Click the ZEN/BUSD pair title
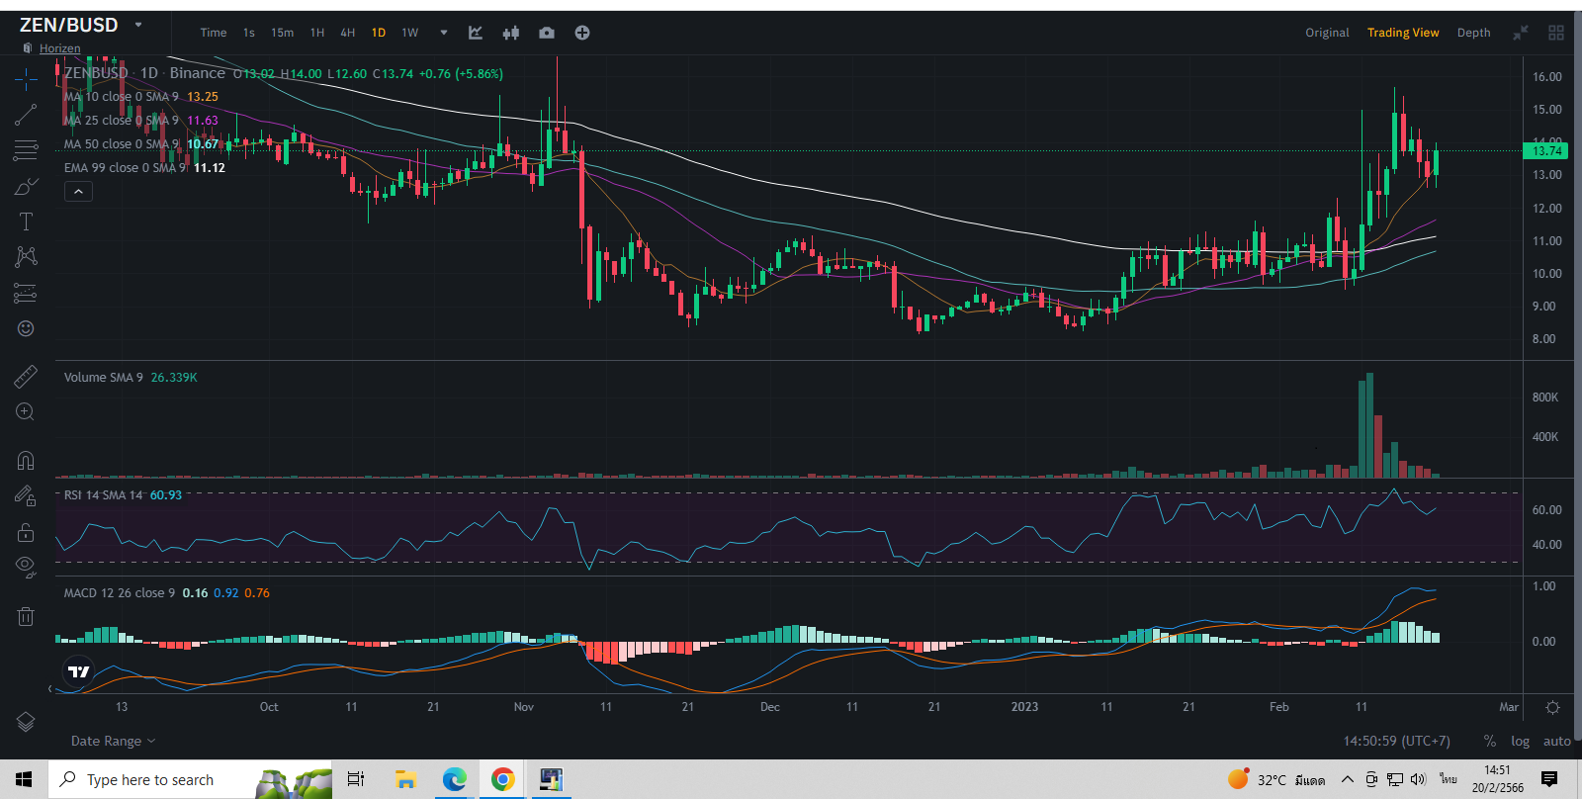 [69, 25]
